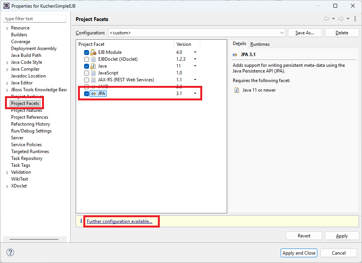Viewport: 362px width, 263px height.
Task: Select Deployment Assembly in the sidebar
Action: click(34, 48)
